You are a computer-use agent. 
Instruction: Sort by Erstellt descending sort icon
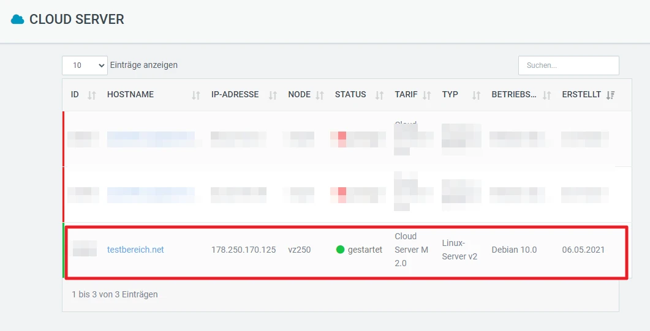610,95
